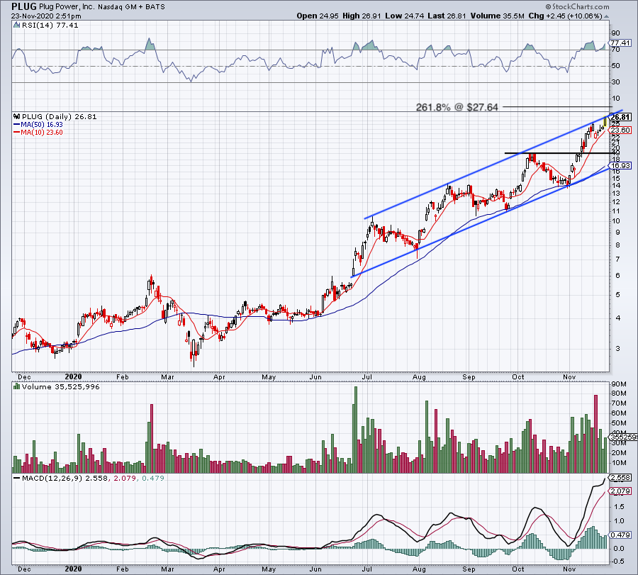Click the blue MA(50) legend line marker
This screenshot has width=638, height=575.
[x=17, y=125]
